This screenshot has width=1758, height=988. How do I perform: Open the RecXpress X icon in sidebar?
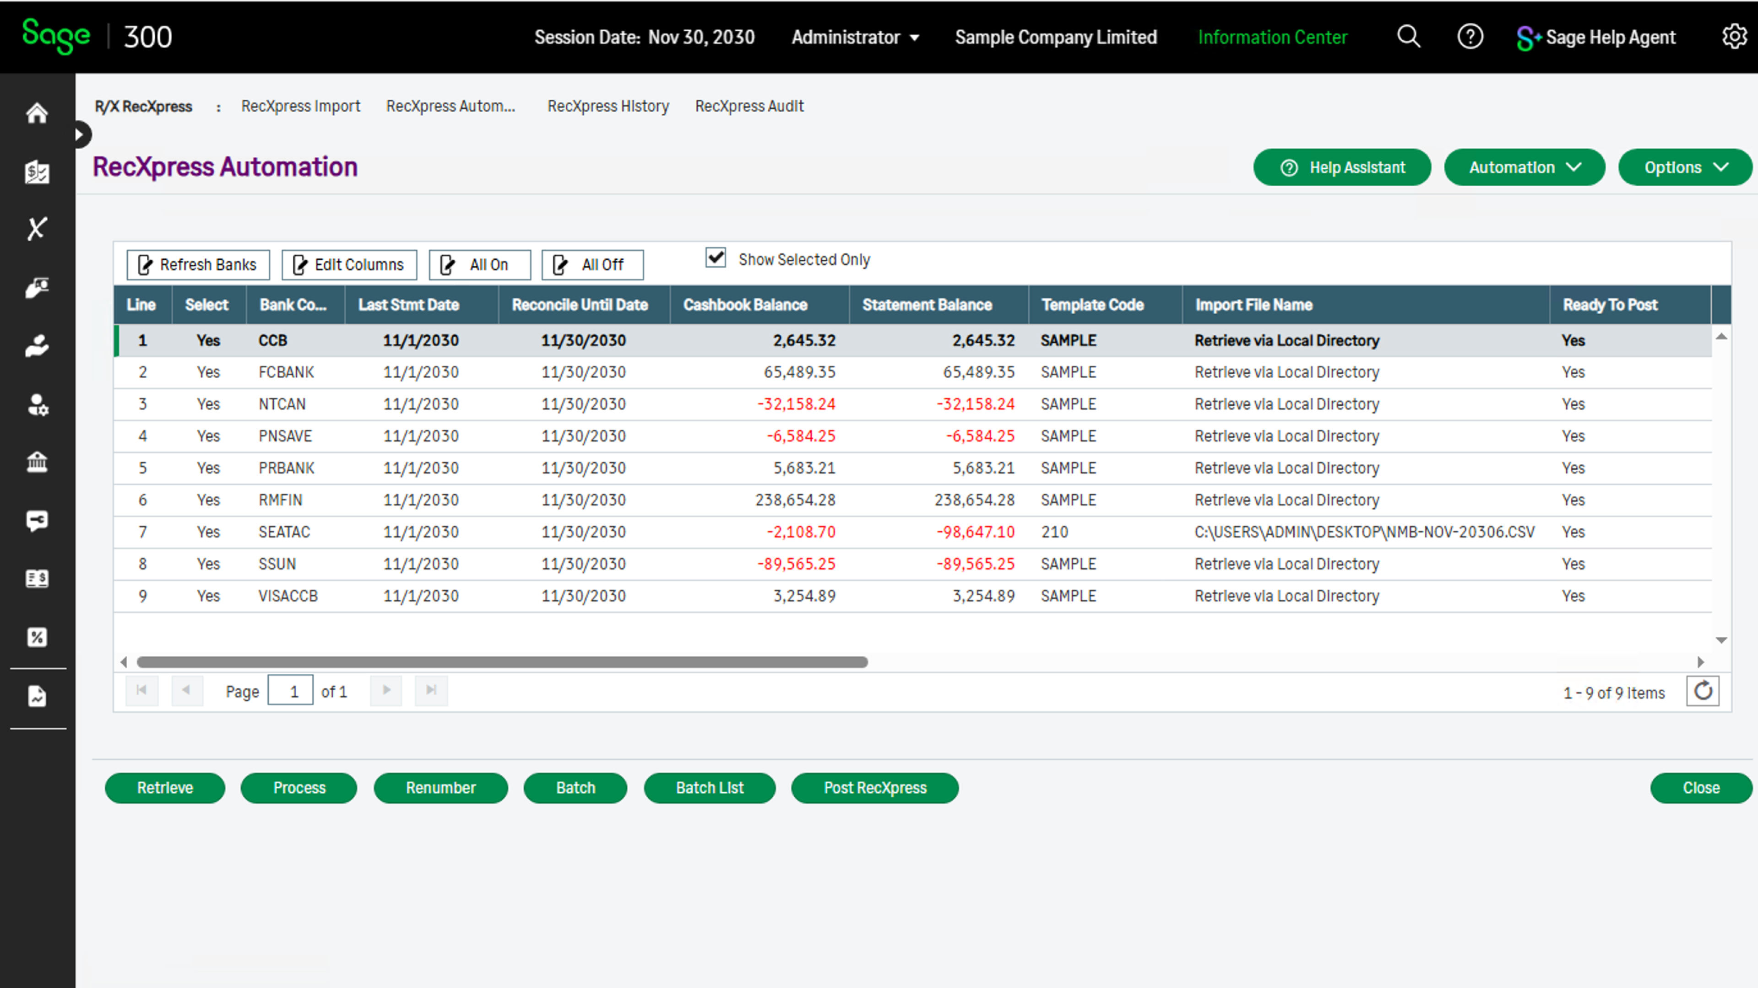pos(37,228)
